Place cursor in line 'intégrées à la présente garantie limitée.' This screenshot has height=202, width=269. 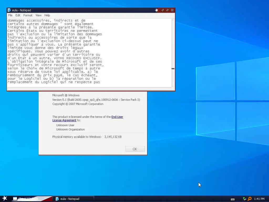coord(50,27)
